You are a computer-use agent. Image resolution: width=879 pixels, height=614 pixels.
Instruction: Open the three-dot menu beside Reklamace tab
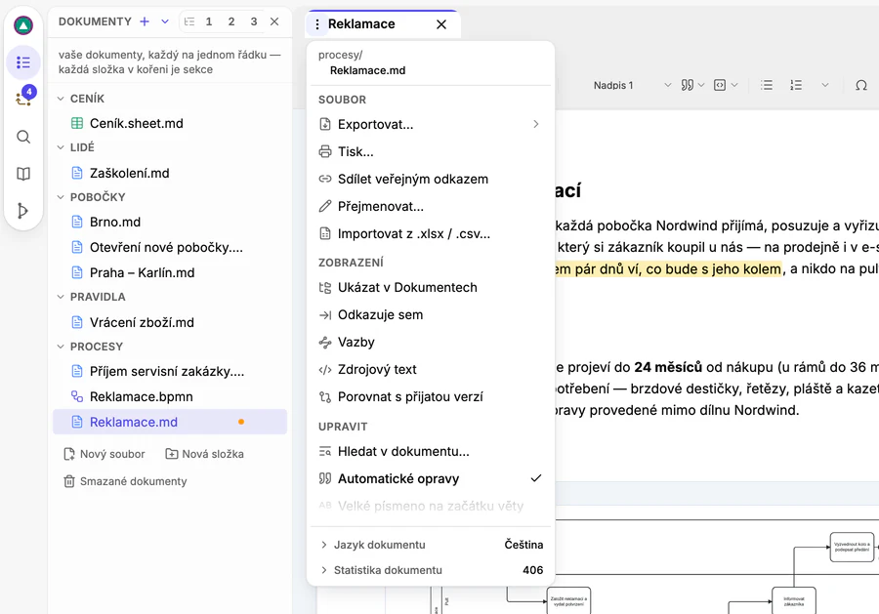pos(317,24)
